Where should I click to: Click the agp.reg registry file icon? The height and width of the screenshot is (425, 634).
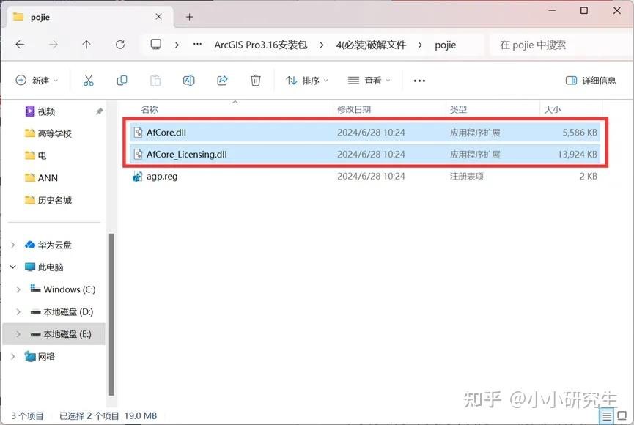[138, 177]
